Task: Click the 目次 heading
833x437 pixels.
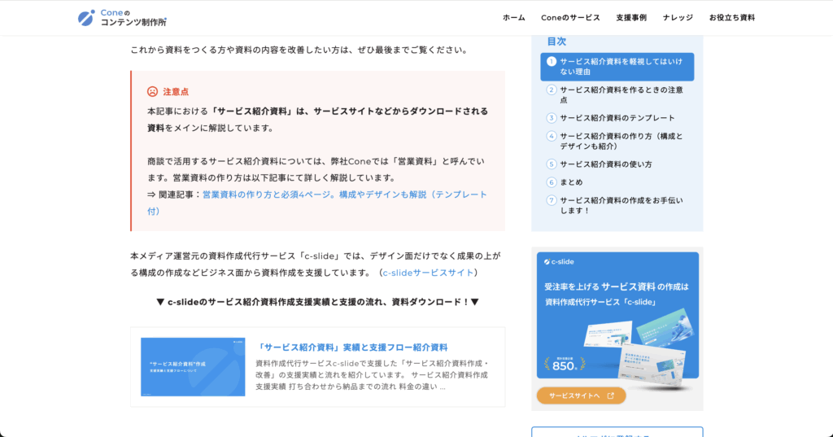Action: pos(556,42)
